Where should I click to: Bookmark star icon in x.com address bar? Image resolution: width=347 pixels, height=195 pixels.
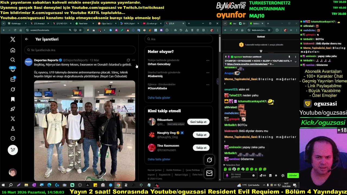point(80,30)
